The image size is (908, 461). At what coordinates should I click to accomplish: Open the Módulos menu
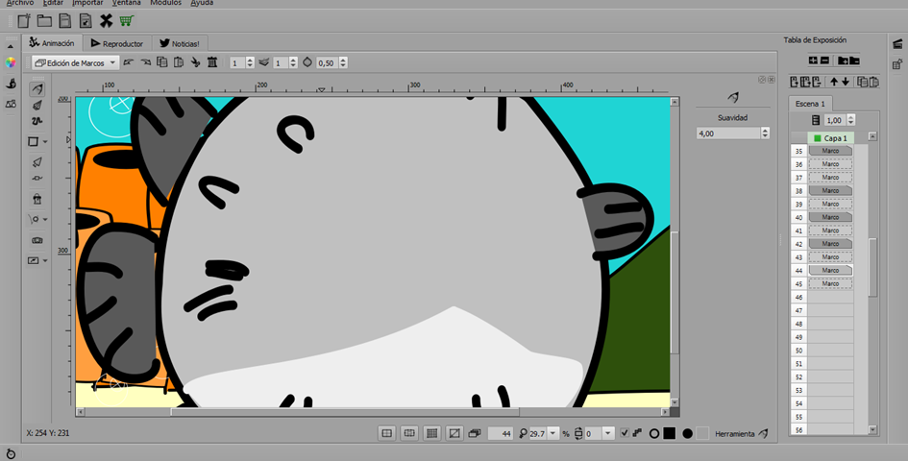(x=165, y=3)
